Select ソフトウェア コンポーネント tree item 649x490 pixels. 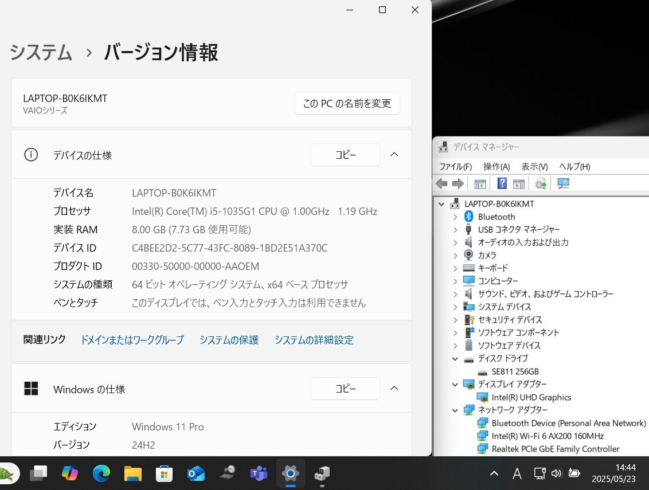coord(518,332)
